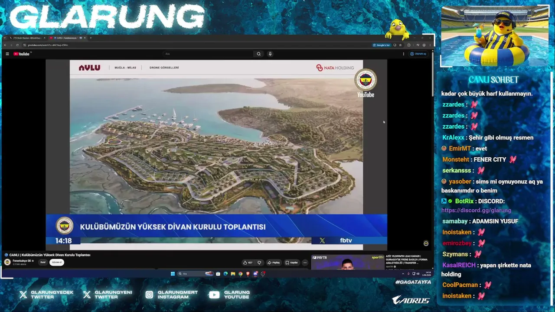This screenshot has height=312, width=555.
Task: Open the PAYTR suggested video thumbnail
Action: (x=348, y=262)
